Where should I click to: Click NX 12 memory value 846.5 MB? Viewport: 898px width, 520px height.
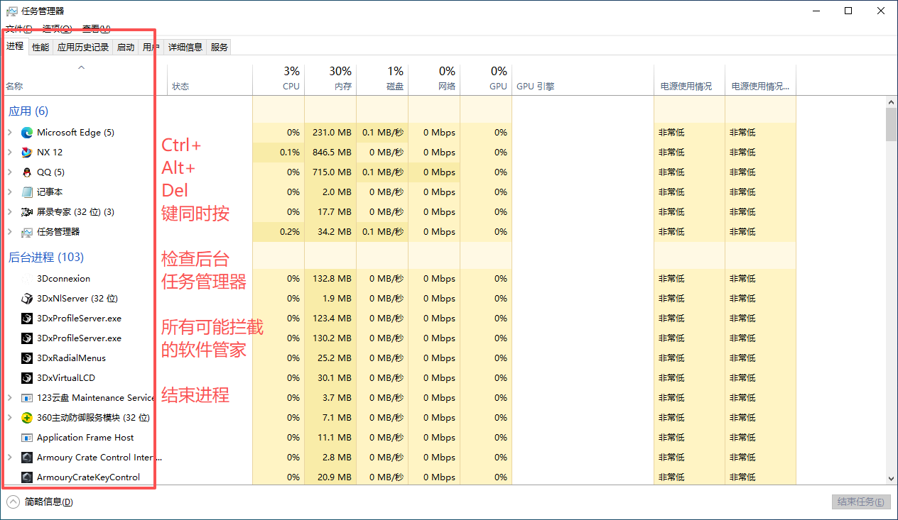coord(332,153)
